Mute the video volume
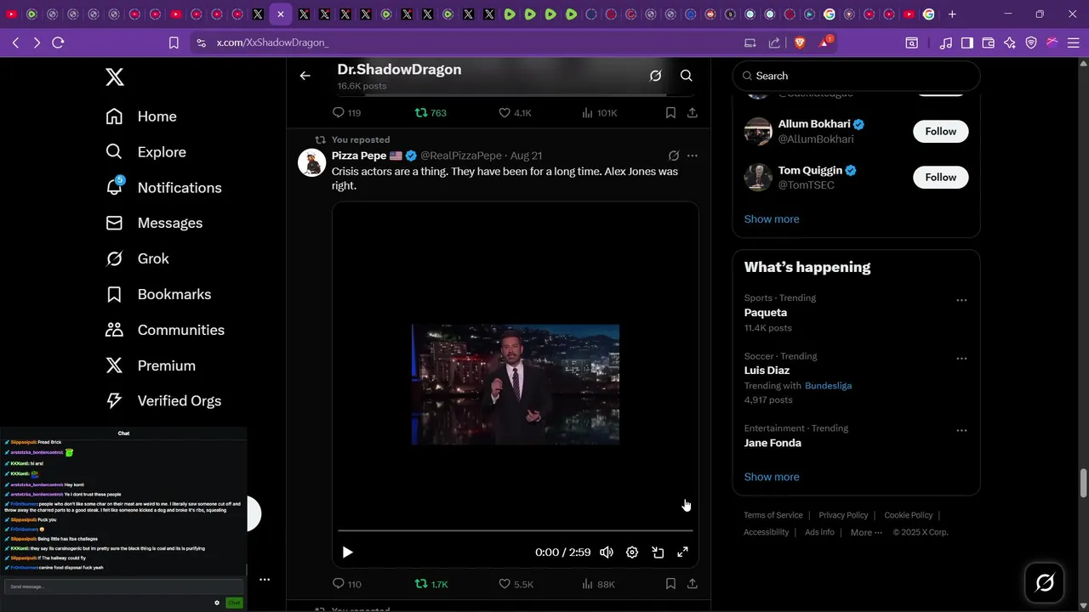The image size is (1089, 612). (x=607, y=552)
